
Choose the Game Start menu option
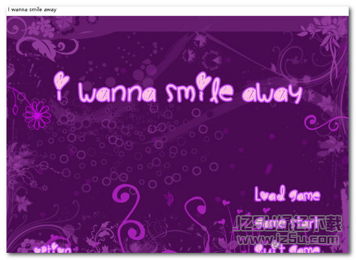(x=286, y=224)
